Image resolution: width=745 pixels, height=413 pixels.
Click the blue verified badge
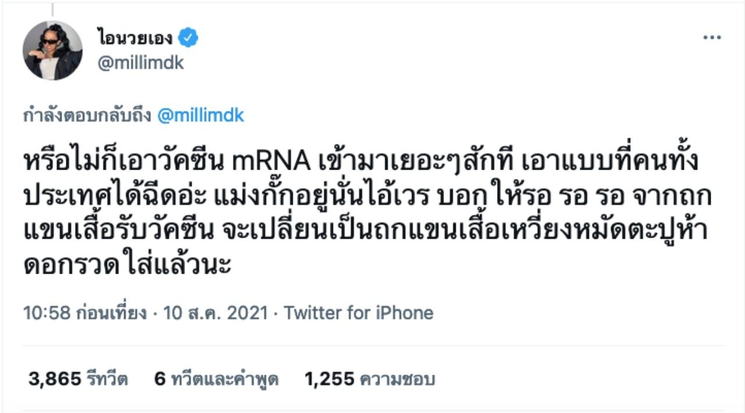pos(188,38)
